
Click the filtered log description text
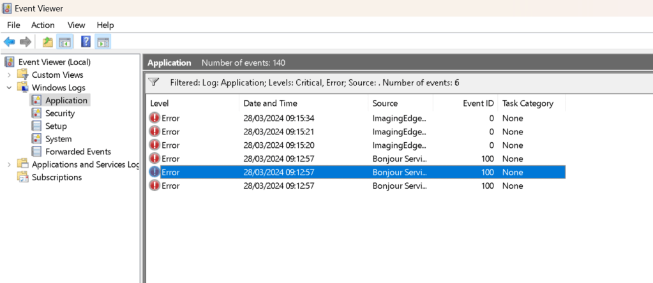click(x=315, y=82)
